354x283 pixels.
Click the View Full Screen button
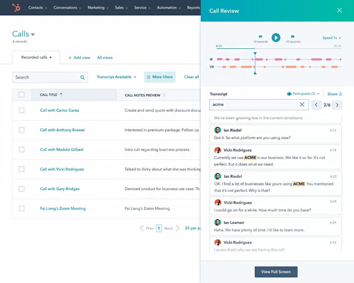(276, 271)
